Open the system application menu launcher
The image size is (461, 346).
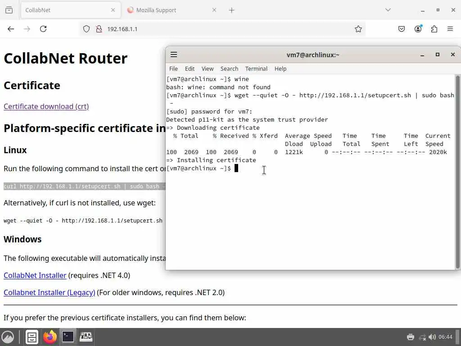(8, 337)
